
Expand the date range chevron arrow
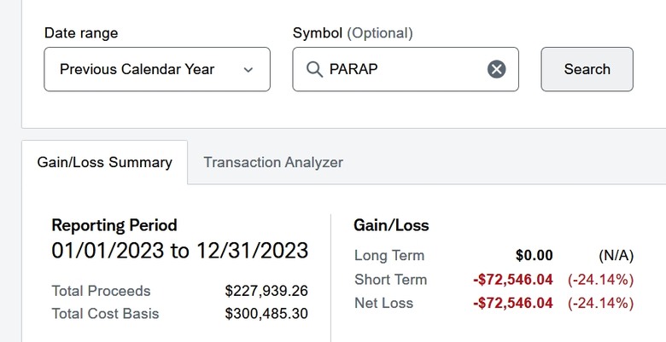tap(248, 70)
